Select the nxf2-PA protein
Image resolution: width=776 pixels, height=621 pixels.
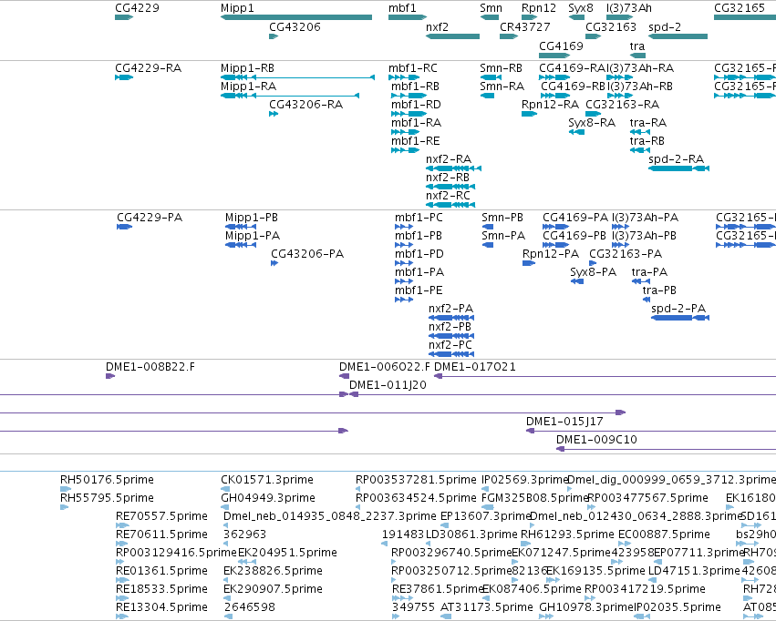[451, 318]
